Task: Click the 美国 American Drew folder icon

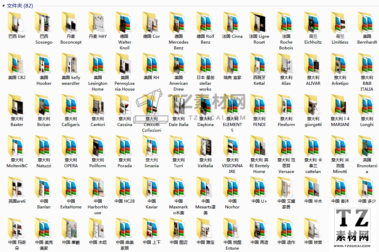Action: (x=178, y=64)
